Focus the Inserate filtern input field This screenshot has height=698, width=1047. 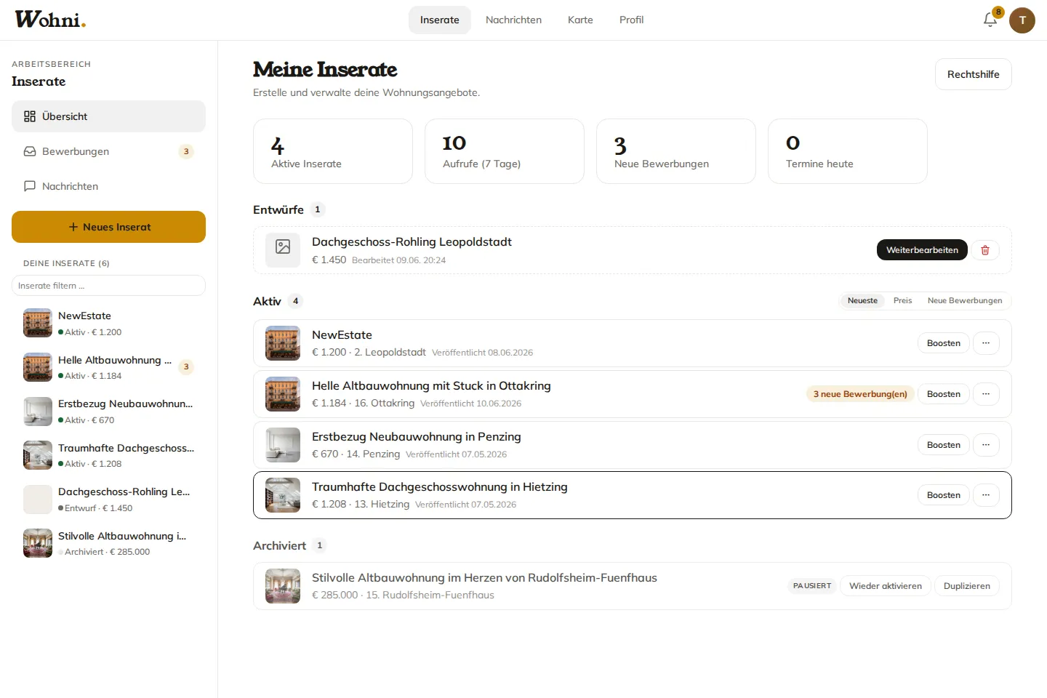pyautogui.click(x=108, y=286)
